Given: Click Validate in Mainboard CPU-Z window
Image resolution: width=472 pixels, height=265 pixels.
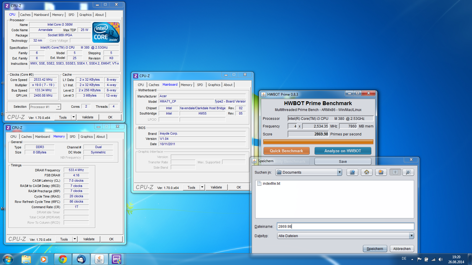Looking at the screenshot, I should [216, 187].
